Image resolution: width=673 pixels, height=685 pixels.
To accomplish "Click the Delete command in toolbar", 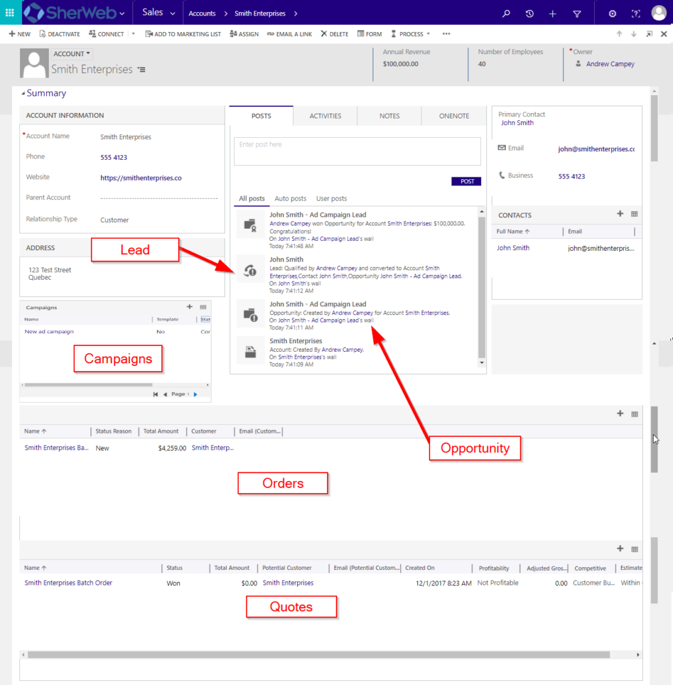I will (334, 34).
